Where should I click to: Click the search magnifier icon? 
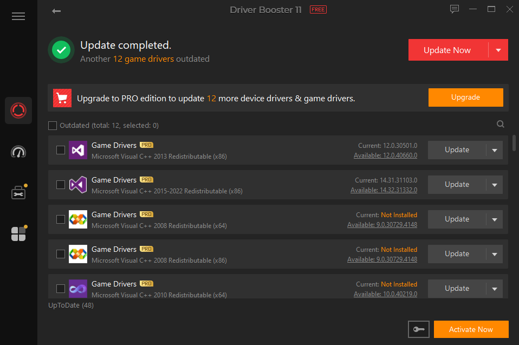[x=500, y=123]
